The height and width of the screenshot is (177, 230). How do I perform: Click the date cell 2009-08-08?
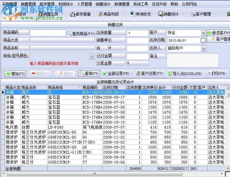point(114,157)
